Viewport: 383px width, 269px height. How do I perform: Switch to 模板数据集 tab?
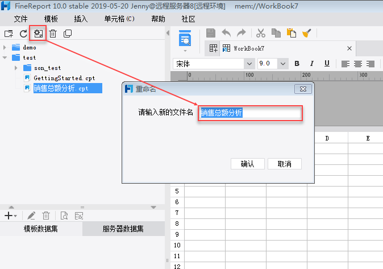(41, 229)
